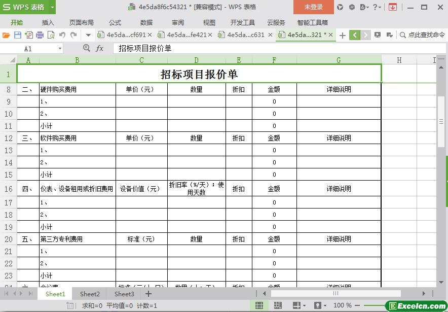
Task: Add a new sheet with plus icon
Action: (x=148, y=294)
